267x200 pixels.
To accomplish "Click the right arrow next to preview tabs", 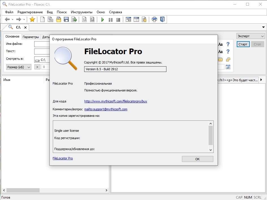I will pyautogui.click(x=262, y=80).
